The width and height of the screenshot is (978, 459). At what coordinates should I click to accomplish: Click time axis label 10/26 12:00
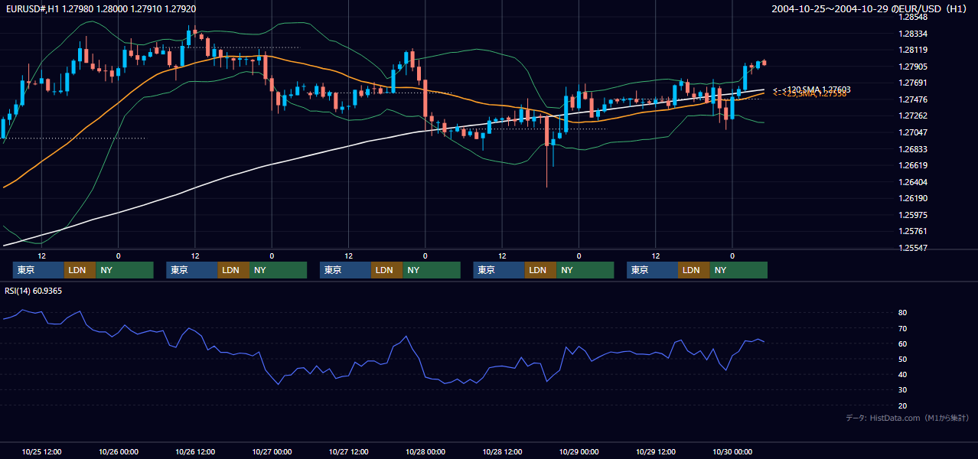[195, 451]
